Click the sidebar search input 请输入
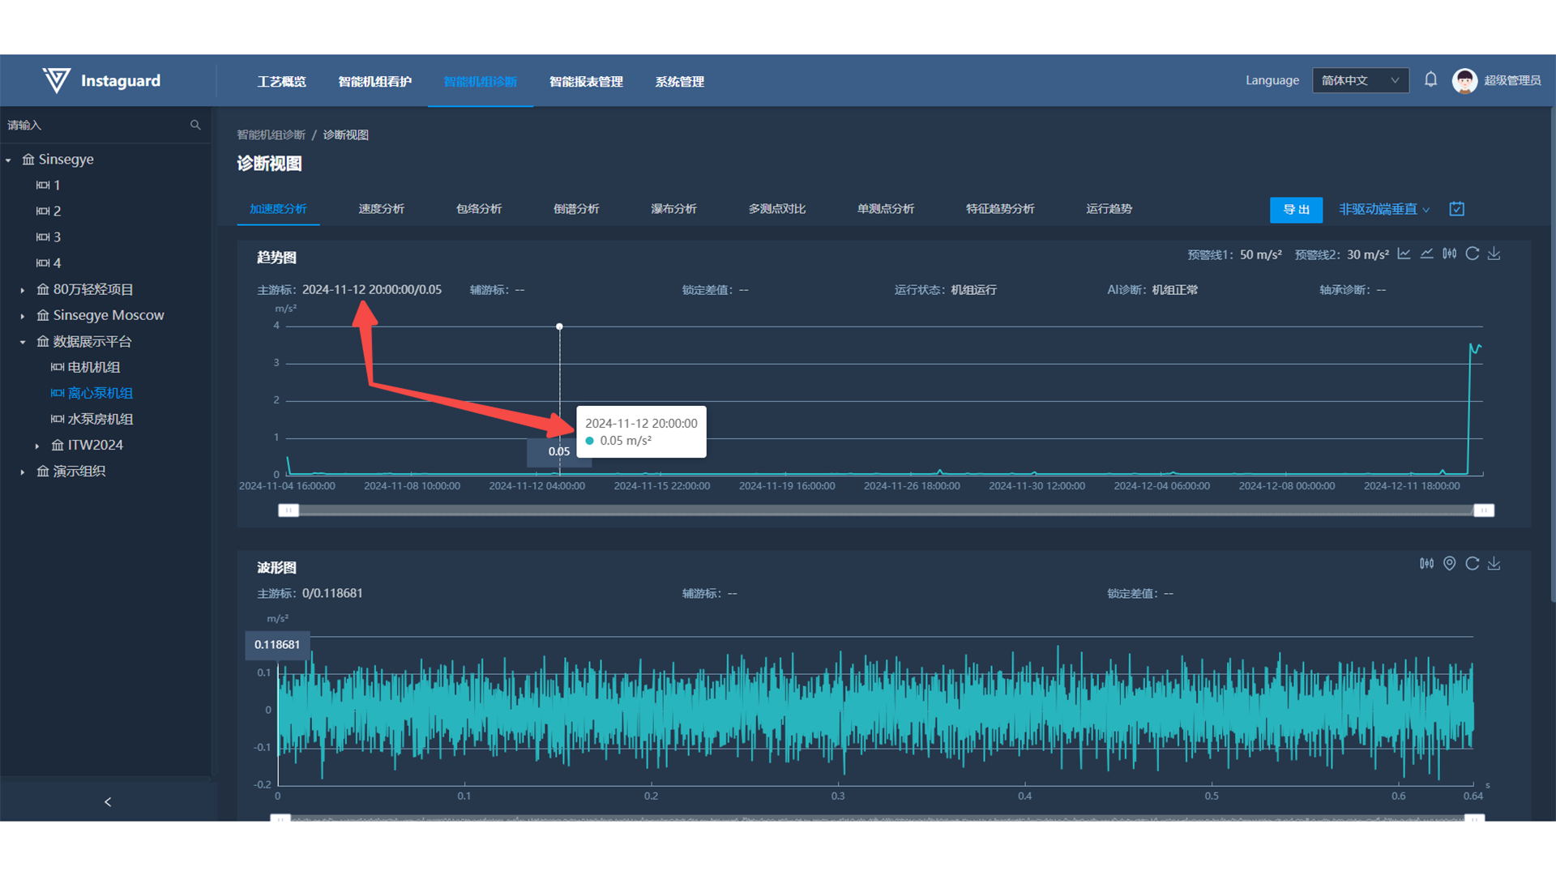Image resolution: width=1556 pixels, height=875 pixels. 93,125
